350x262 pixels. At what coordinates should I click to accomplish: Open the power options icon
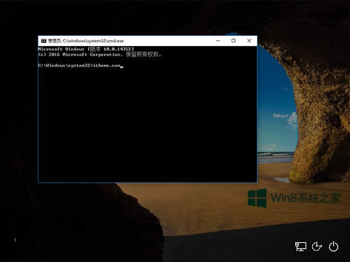[334, 246]
